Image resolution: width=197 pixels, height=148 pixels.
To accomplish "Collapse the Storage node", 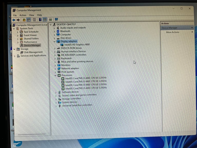I will (x=14, y=49).
